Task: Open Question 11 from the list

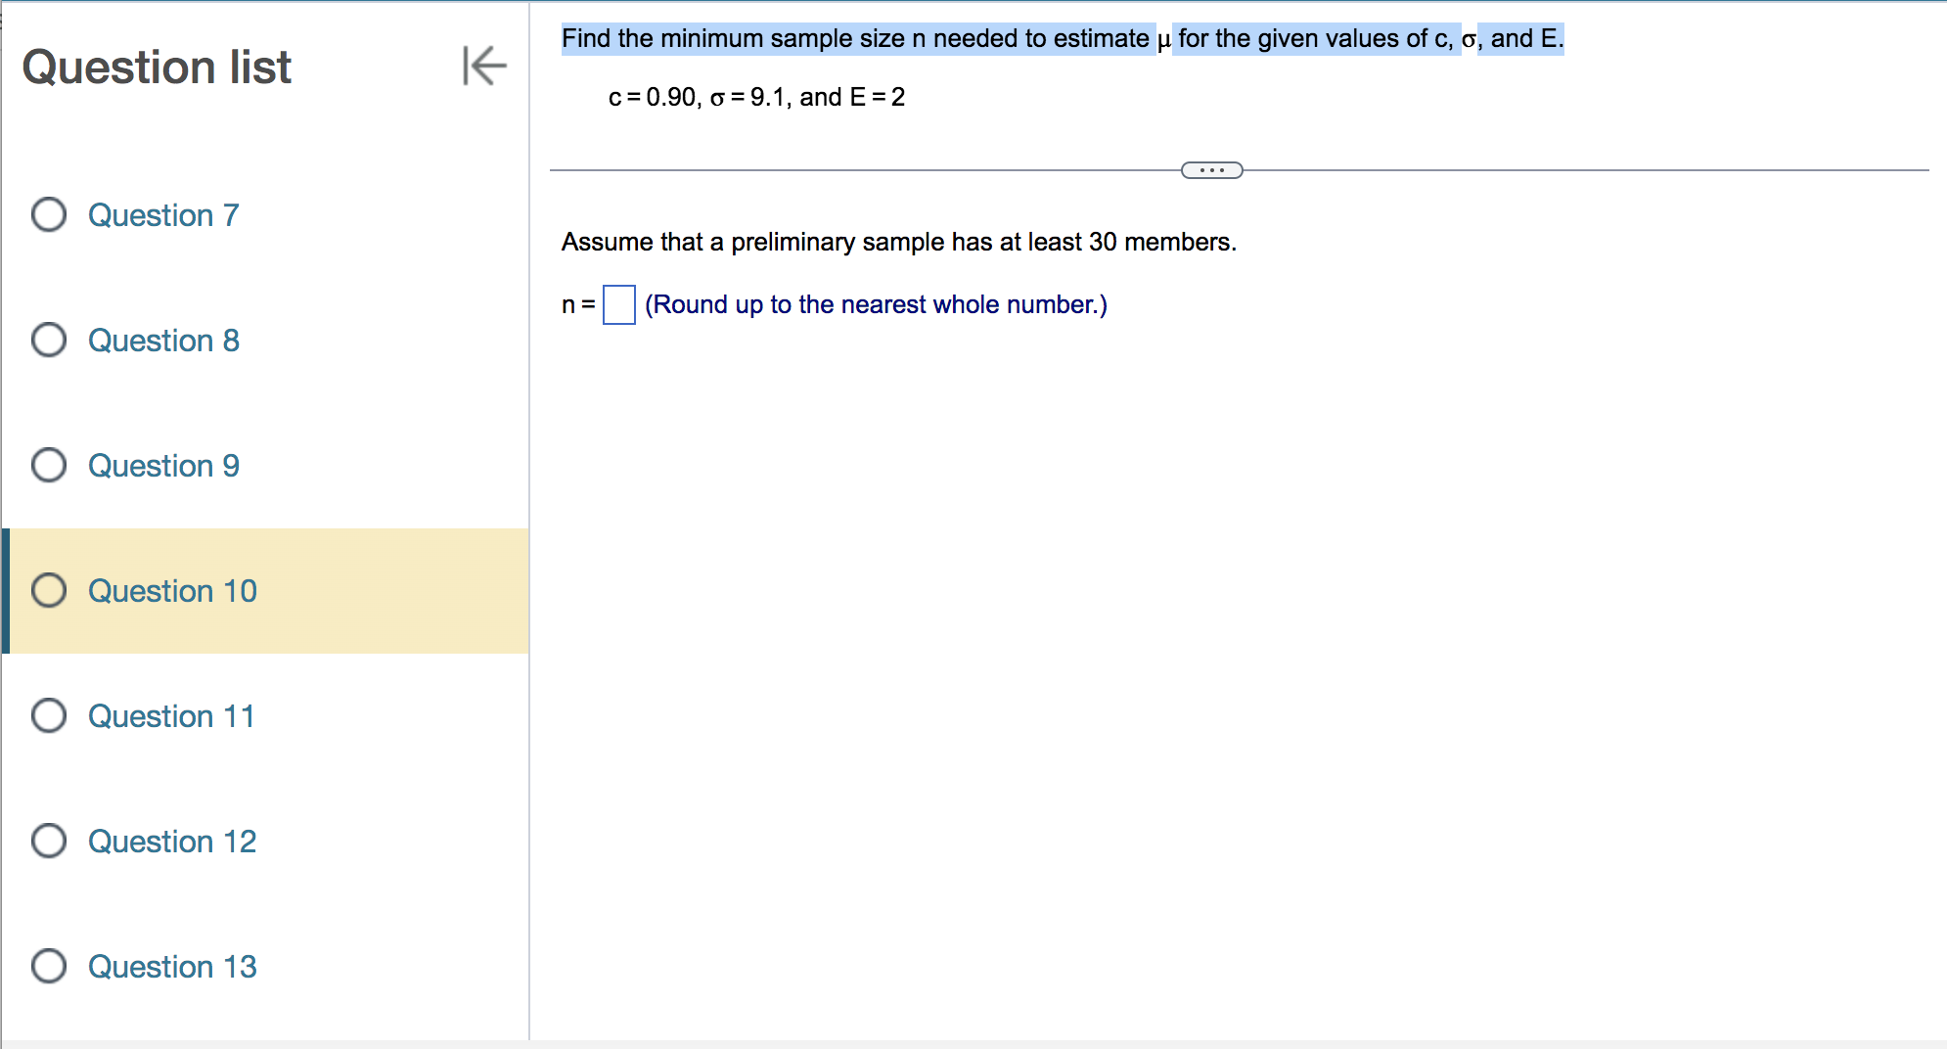Action: coord(171,716)
